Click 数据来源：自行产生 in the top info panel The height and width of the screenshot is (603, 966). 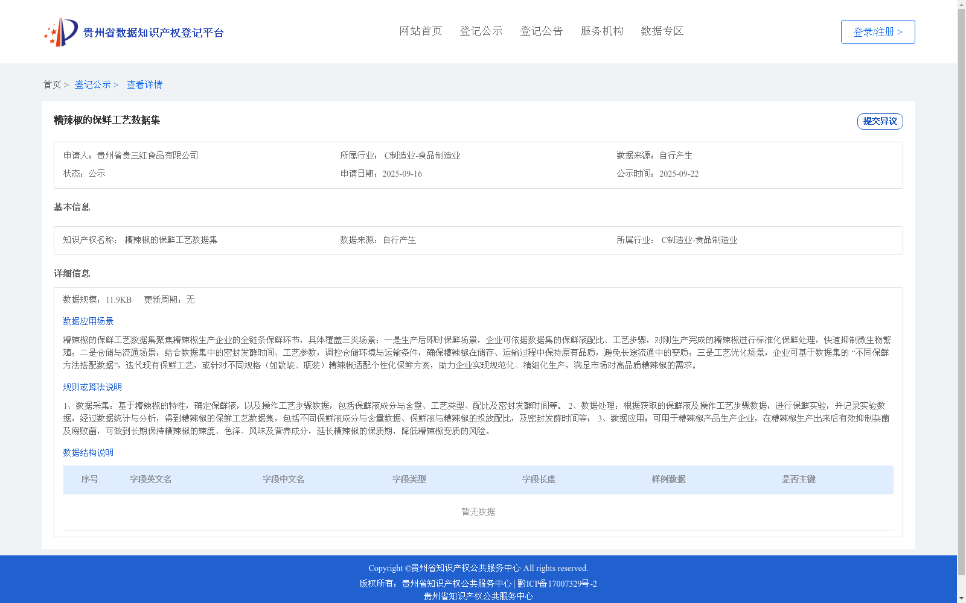654,156
